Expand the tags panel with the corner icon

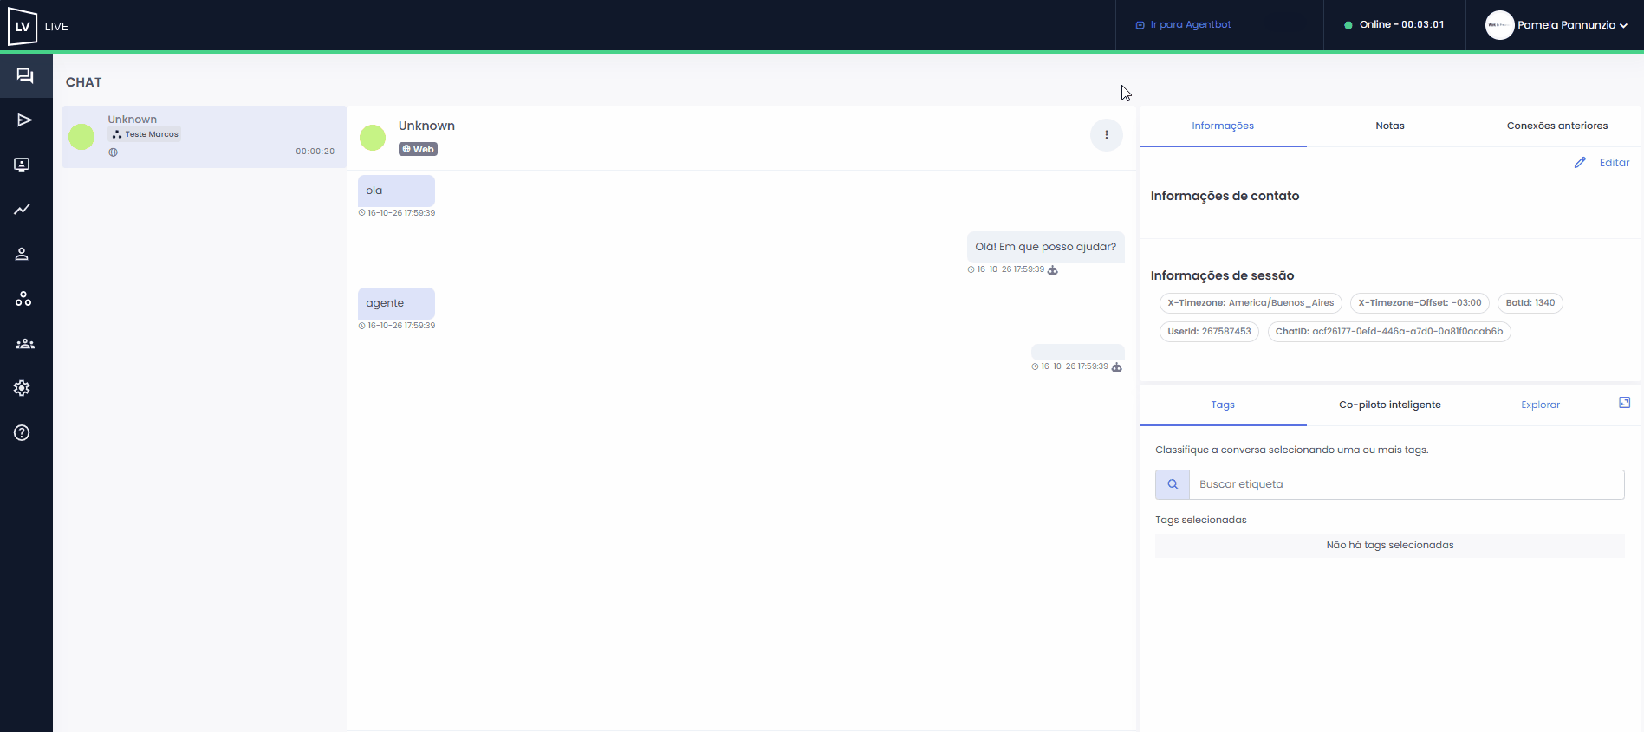tap(1625, 403)
